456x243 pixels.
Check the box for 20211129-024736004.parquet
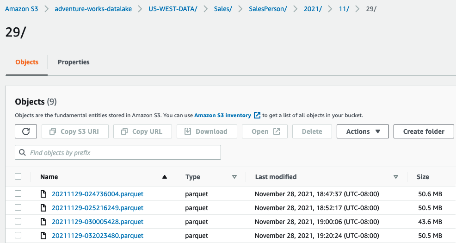pyautogui.click(x=18, y=194)
